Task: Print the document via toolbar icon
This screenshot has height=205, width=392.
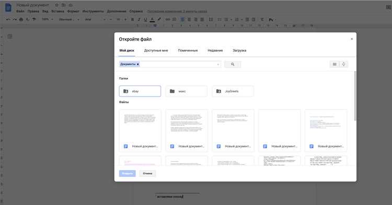Action: [21, 19]
